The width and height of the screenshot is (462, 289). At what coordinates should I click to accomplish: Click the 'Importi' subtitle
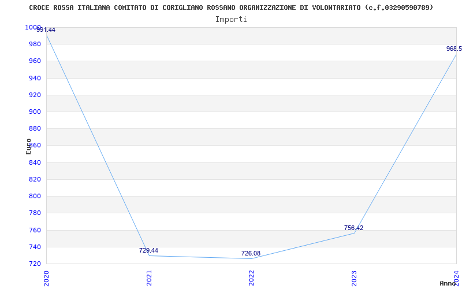[231, 20]
